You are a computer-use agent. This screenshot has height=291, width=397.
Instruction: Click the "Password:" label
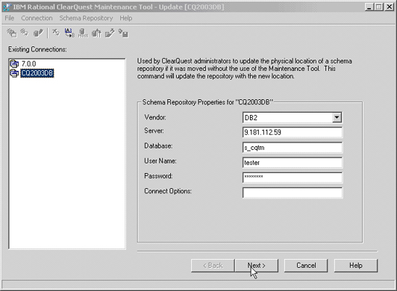pyautogui.click(x=158, y=176)
